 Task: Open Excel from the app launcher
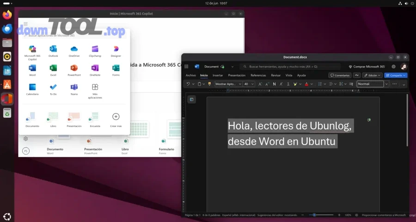[x=53, y=69]
